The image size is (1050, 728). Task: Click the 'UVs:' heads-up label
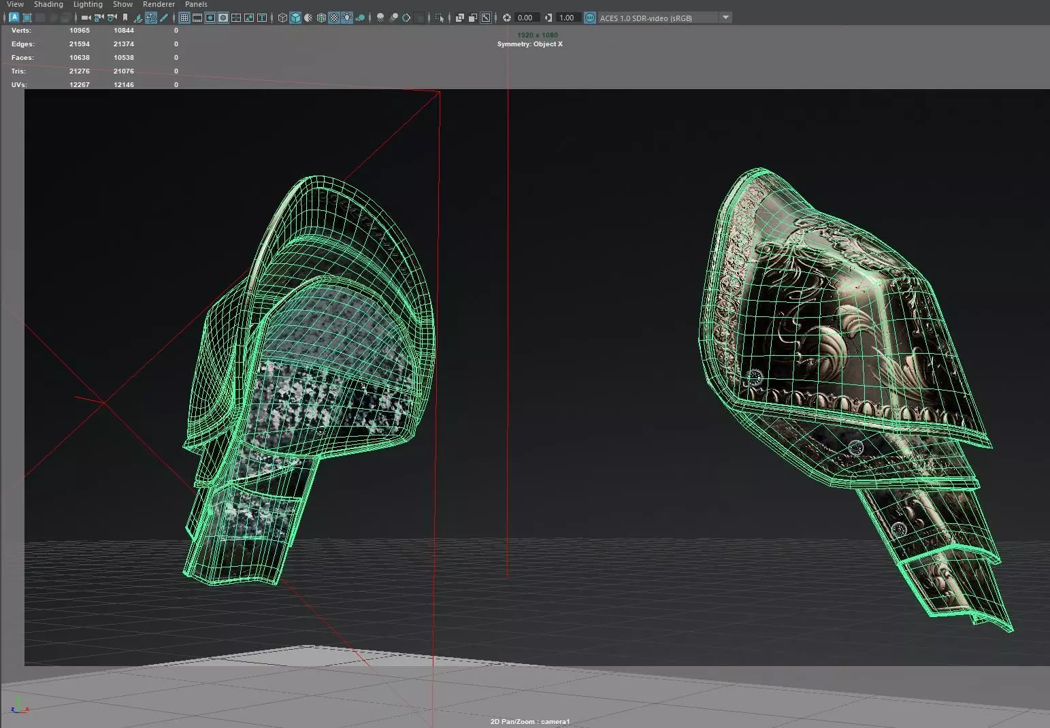pyautogui.click(x=19, y=85)
